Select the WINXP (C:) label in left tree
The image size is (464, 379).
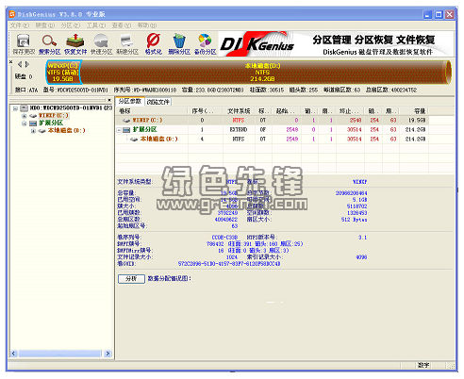[x=53, y=116]
